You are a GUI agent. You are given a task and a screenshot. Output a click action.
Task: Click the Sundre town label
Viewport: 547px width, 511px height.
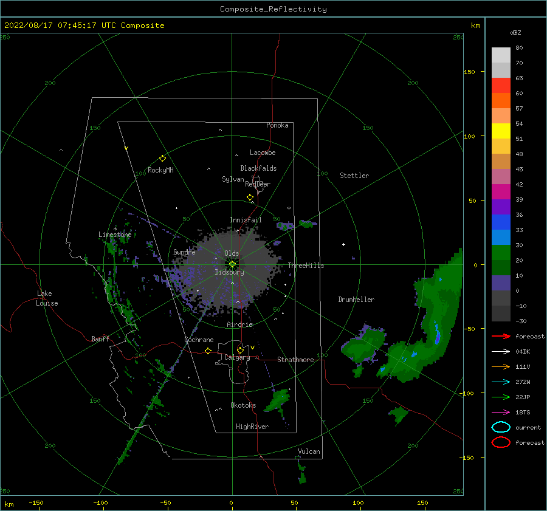tap(184, 252)
